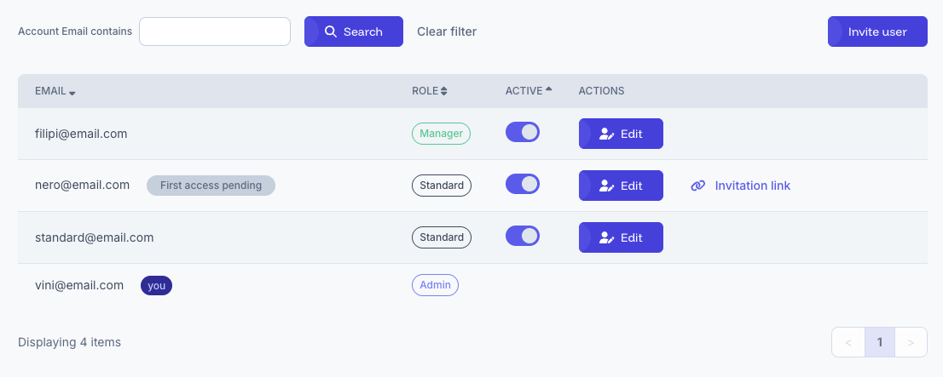The width and height of the screenshot is (943, 377).
Task: Toggle active switch for standard@email.com
Action: [523, 236]
